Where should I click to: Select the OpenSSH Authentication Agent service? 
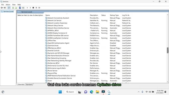coord(58,43)
